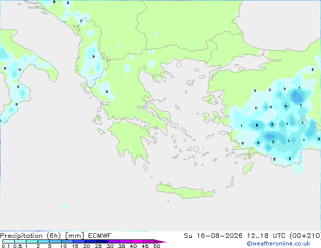Image resolution: width=321 pixels, height=248 pixels.
Task: Click the '8' precipitation value over western Turkey
Action: click(x=257, y=125)
